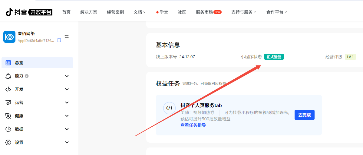363x155 pixels.
Task: Expand the 运营 sidebar section chevron
Action: [67, 103]
